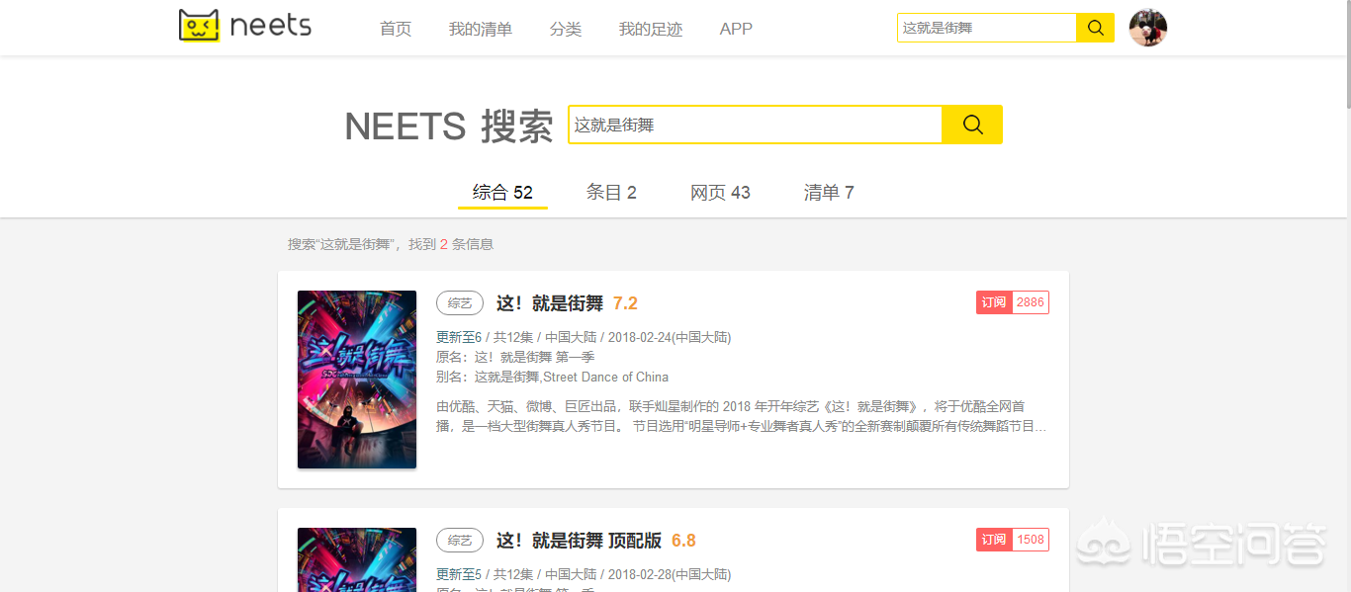The width and height of the screenshot is (1351, 592).
Task: Open the title 这！就是街舞 7.2
Action: (550, 303)
